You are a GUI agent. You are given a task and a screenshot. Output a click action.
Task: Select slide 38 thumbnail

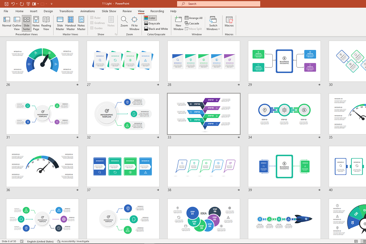pyautogui.click(x=203, y=167)
